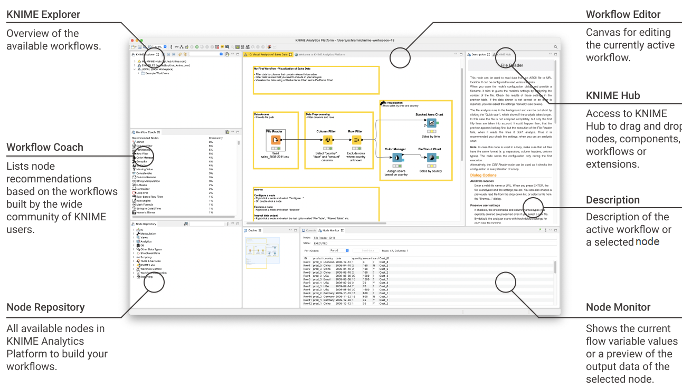Viewport: 682px width, 389px height.
Task: Click the New workflow toolbar icon
Action: click(134, 47)
